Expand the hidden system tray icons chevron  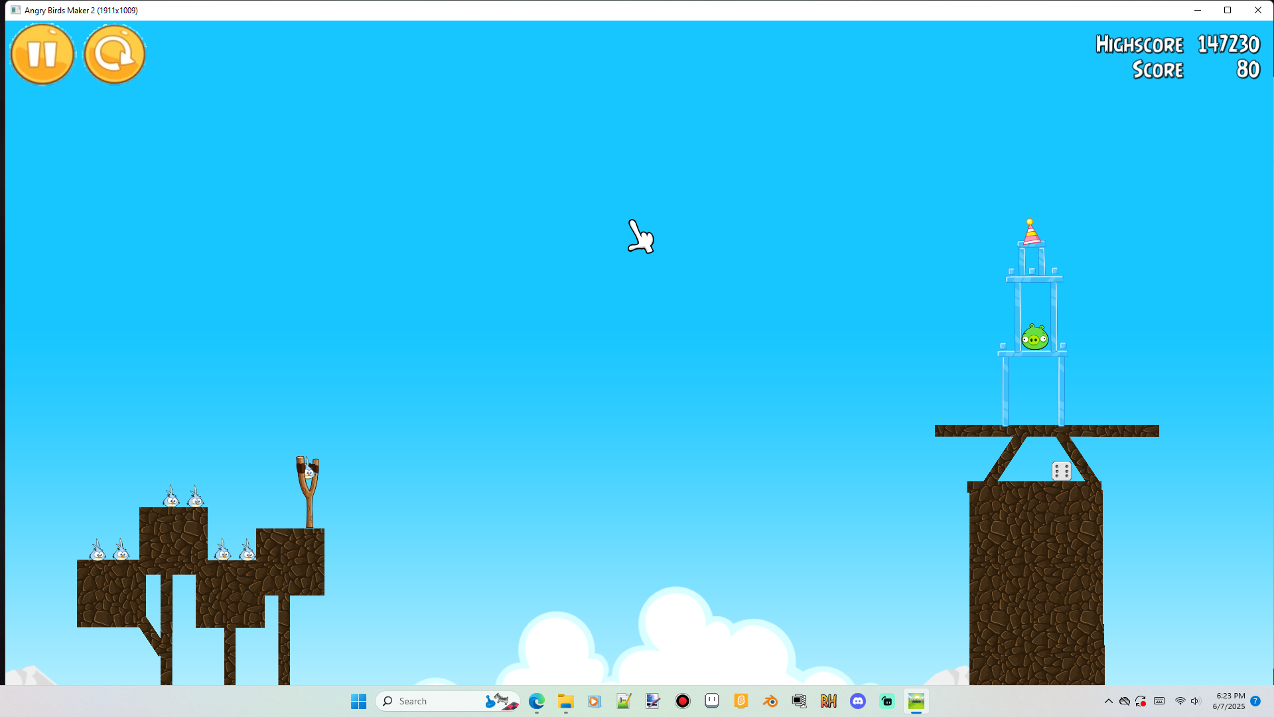tap(1108, 701)
